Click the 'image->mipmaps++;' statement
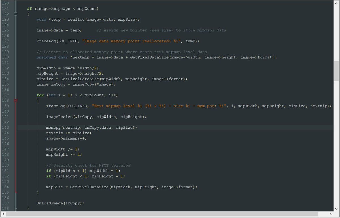 point(67,138)
